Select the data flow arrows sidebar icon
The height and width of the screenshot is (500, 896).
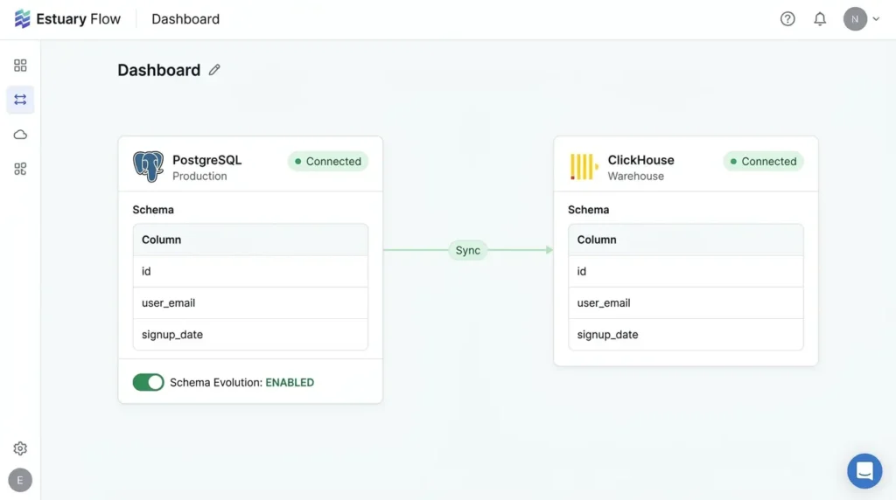click(20, 100)
